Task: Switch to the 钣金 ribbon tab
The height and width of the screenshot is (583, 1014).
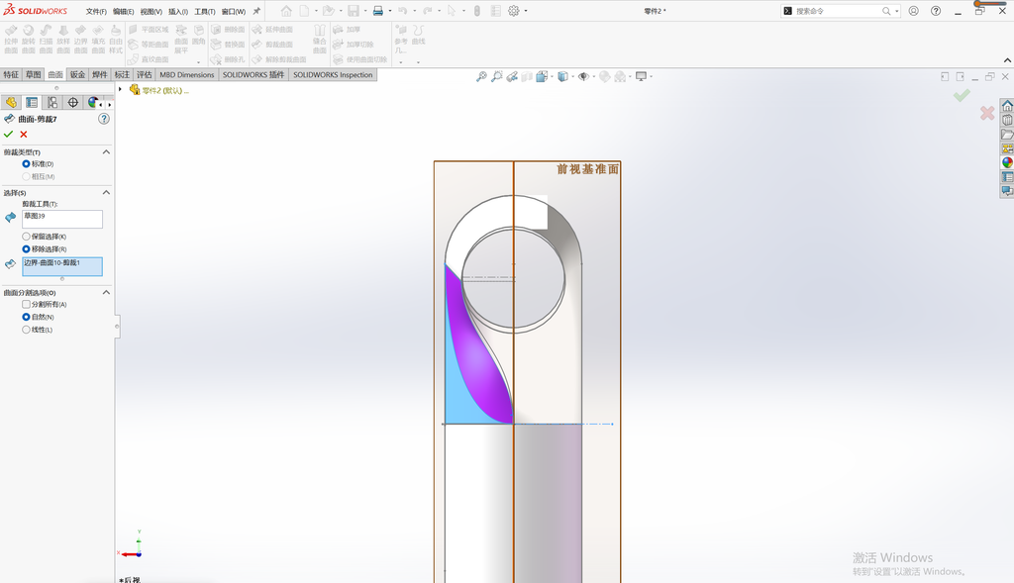Action: click(x=77, y=75)
